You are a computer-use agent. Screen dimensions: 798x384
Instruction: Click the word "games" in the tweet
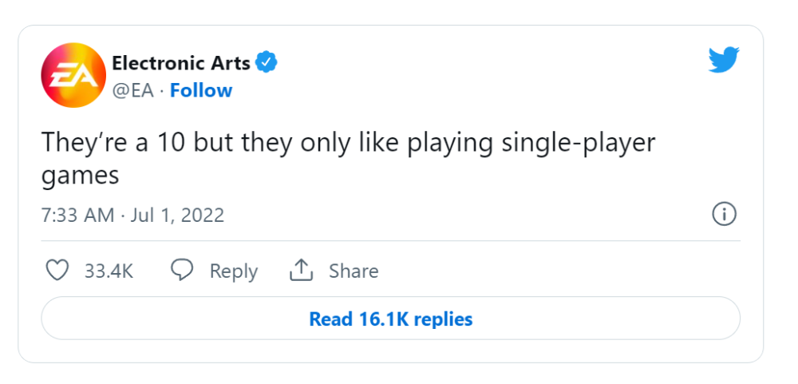click(x=80, y=175)
